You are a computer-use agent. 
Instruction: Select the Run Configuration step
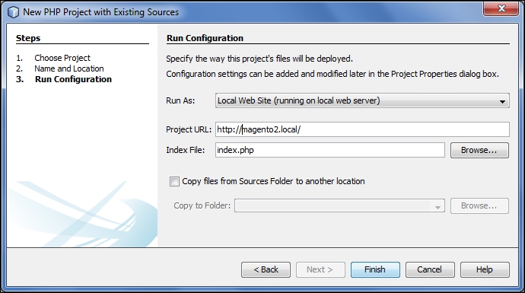(73, 79)
